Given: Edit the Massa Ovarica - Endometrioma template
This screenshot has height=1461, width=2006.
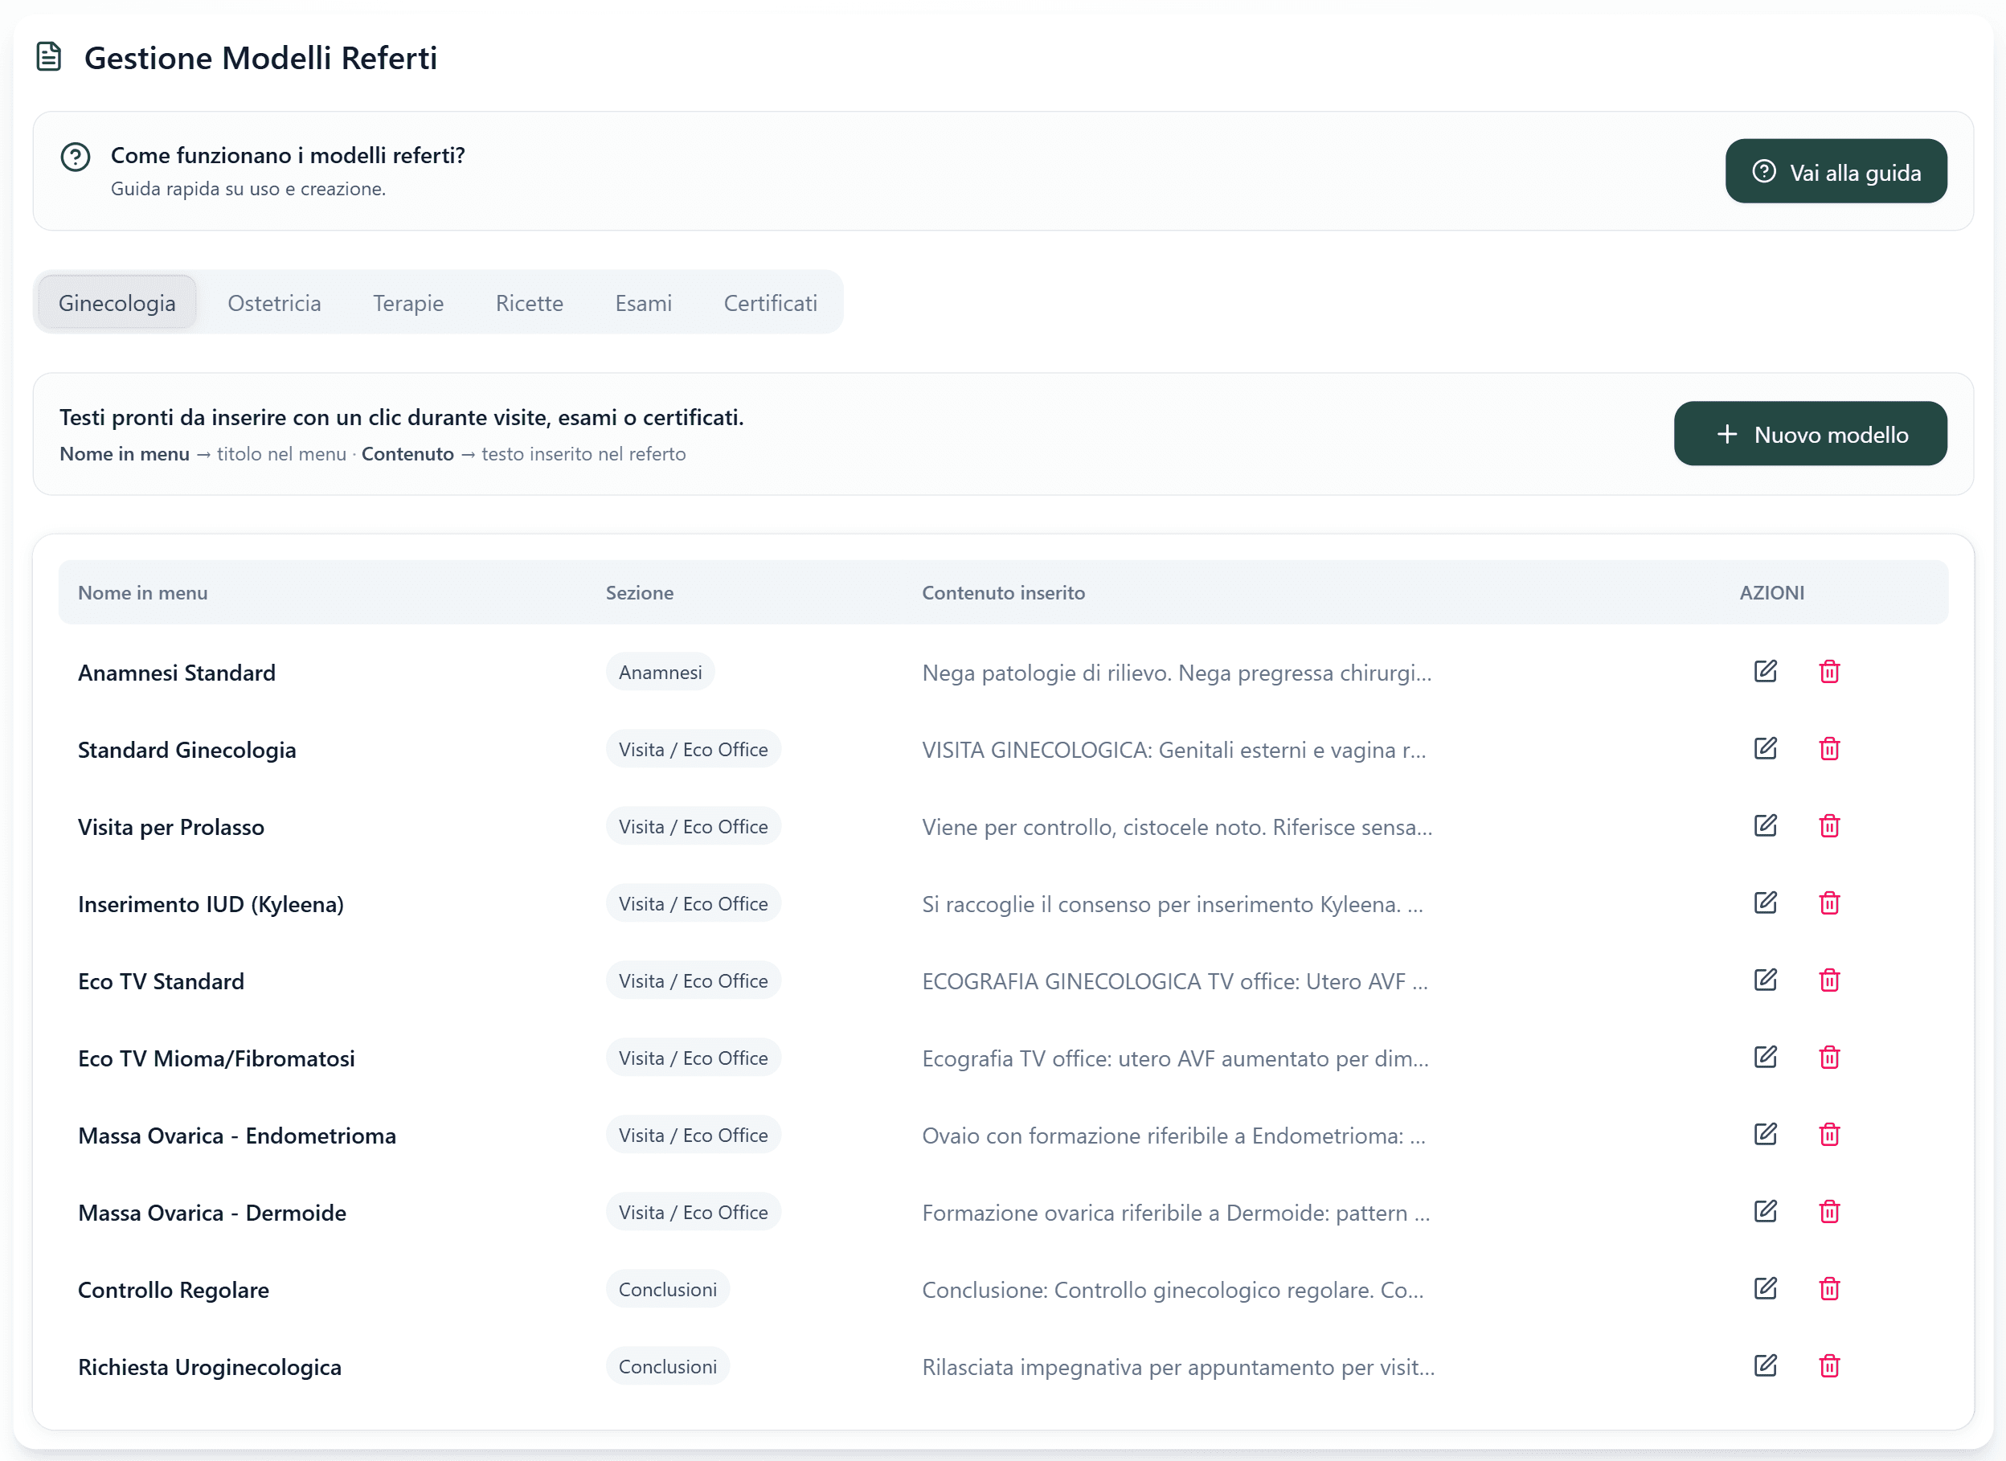Looking at the screenshot, I should (x=1766, y=1135).
